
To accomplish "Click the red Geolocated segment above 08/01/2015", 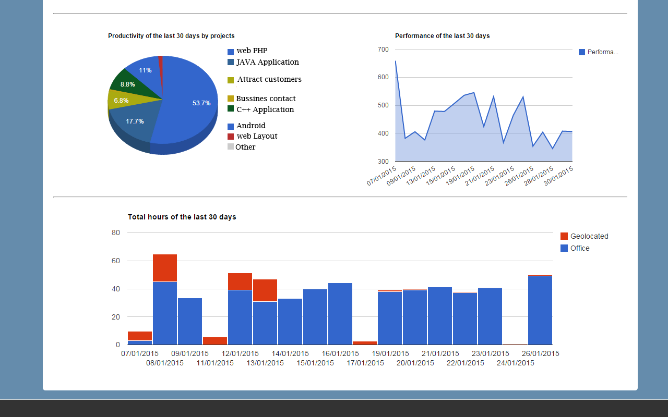I will coord(165,268).
